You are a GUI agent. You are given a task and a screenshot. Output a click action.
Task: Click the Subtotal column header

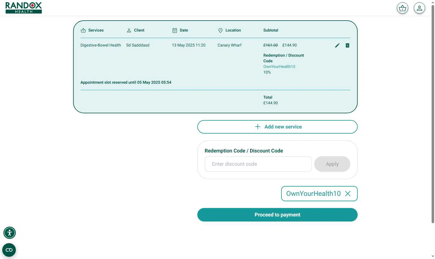271,30
